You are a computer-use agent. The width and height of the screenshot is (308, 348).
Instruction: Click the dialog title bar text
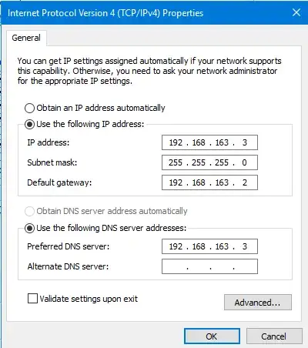(x=105, y=13)
